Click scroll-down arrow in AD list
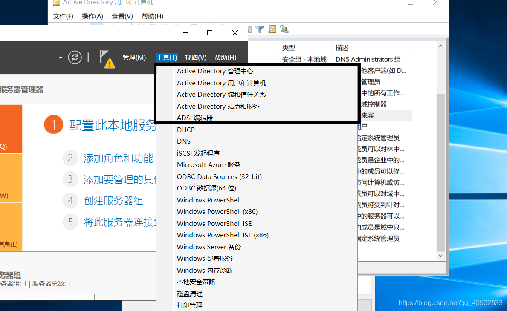Viewport: 507px width, 311px height. tap(441, 256)
